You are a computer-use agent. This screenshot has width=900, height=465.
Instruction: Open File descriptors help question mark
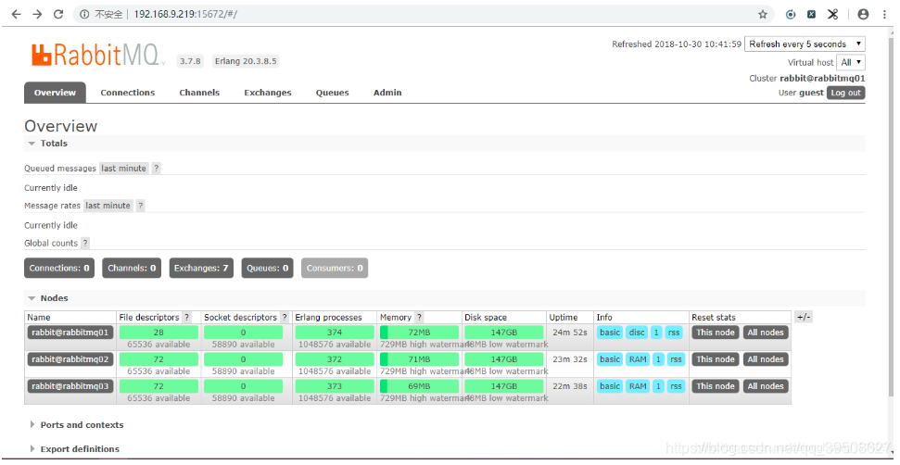click(186, 317)
